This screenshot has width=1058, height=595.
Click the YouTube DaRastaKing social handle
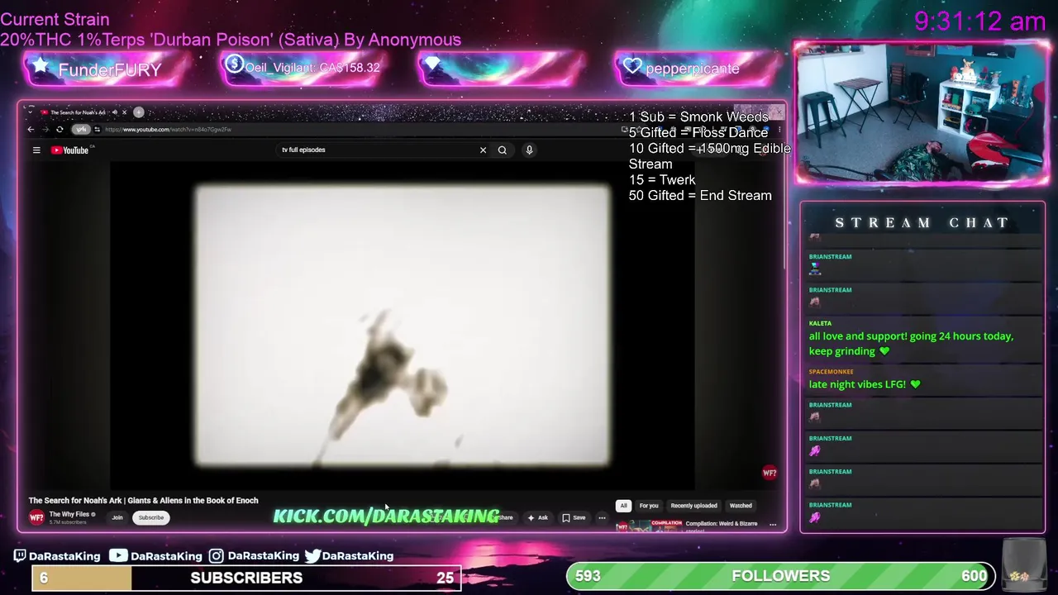pyautogui.click(x=155, y=556)
